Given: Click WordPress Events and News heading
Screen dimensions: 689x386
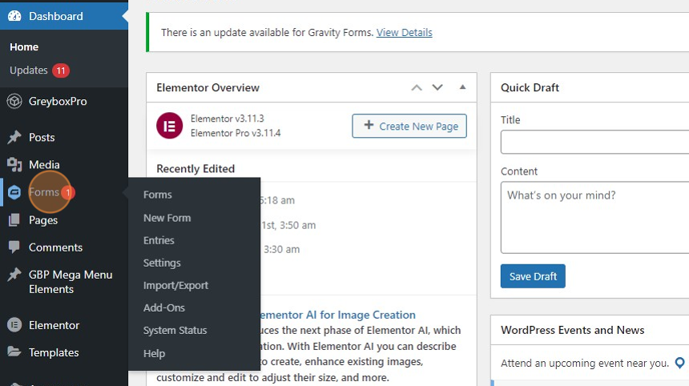Looking at the screenshot, I should click(573, 330).
